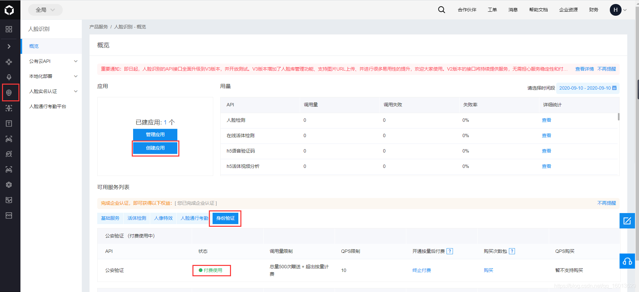Click the 管理应用 button

point(155,134)
